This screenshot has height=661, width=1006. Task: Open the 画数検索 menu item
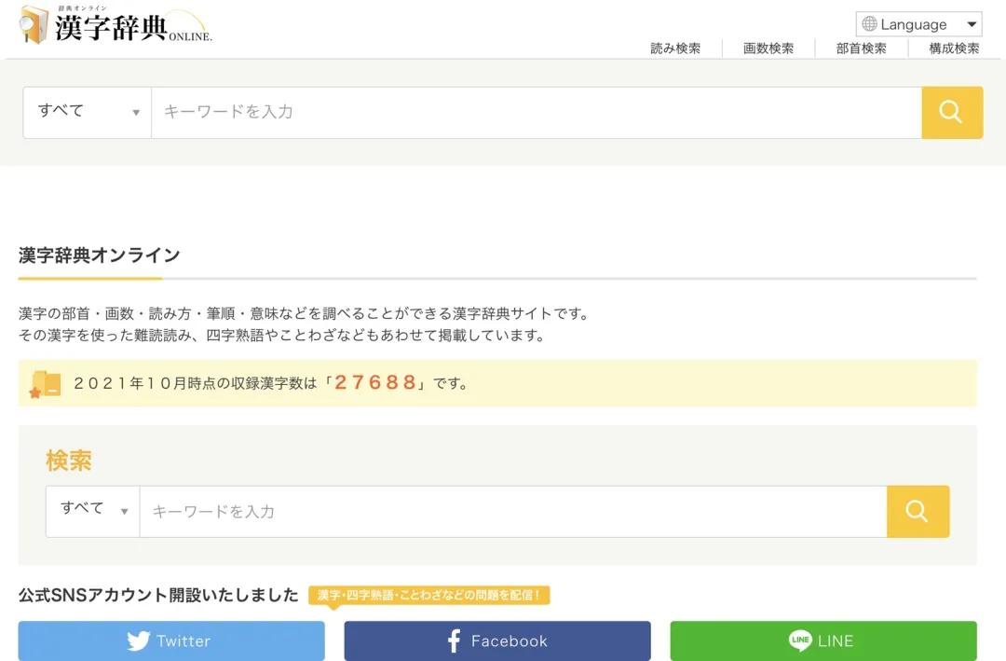click(768, 48)
